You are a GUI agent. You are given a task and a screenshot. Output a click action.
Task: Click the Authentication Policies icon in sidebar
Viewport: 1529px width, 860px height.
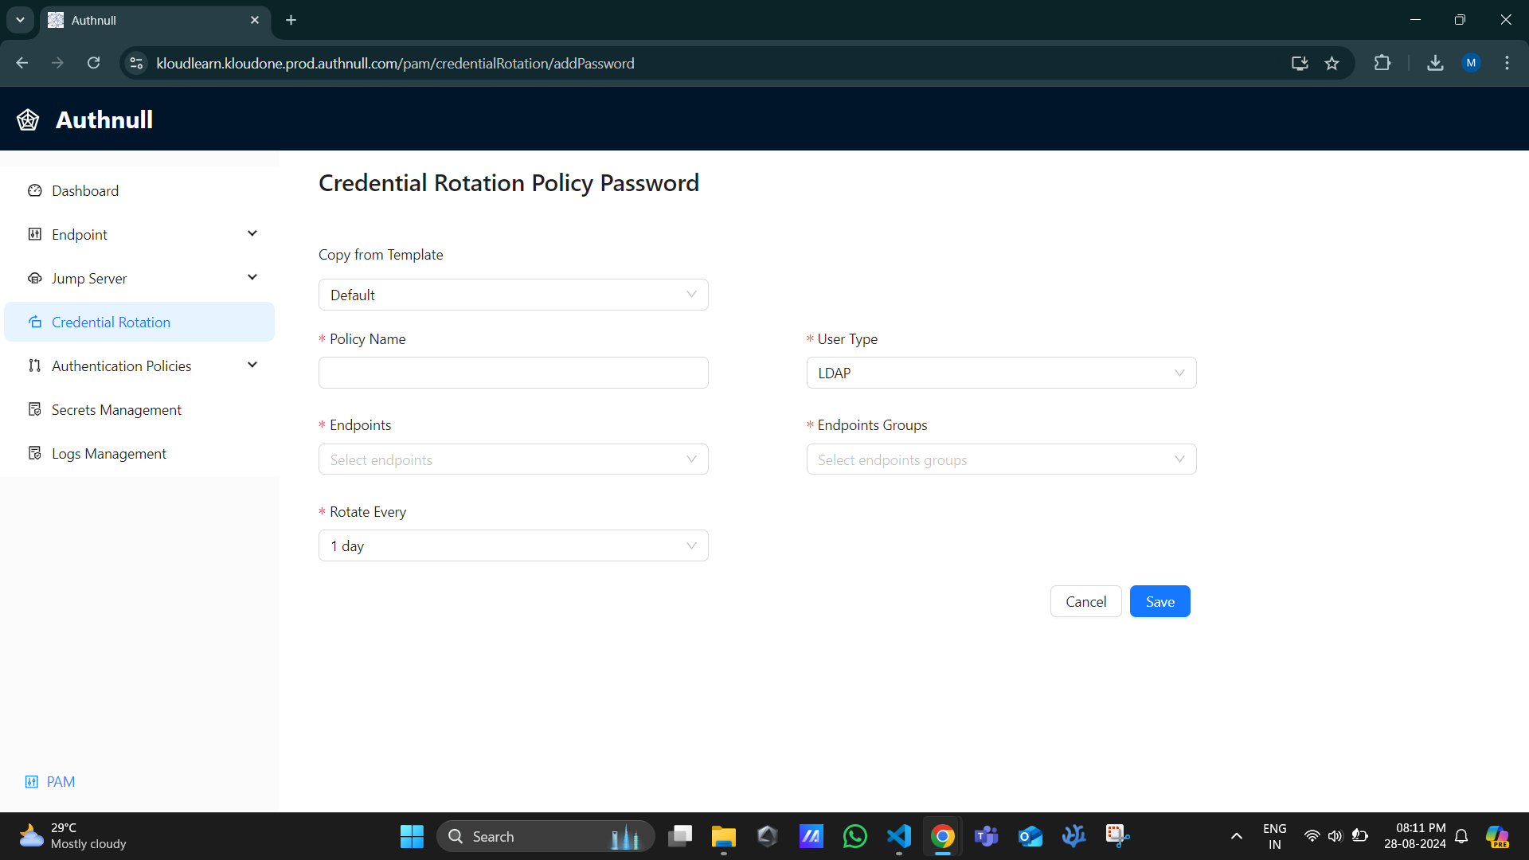(x=36, y=365)
